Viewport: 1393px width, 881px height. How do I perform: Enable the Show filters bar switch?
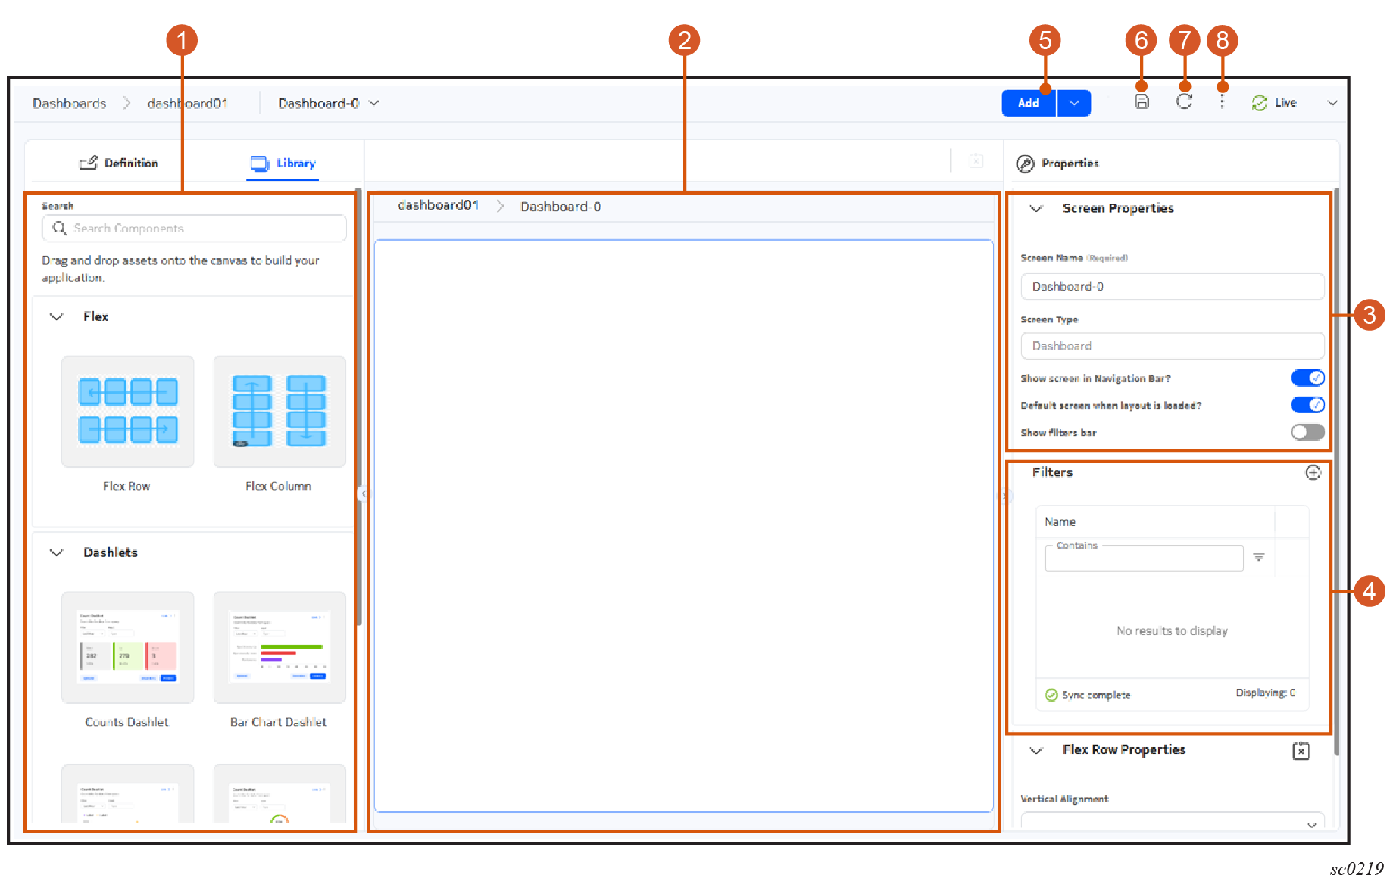(x=1307, y=432)
